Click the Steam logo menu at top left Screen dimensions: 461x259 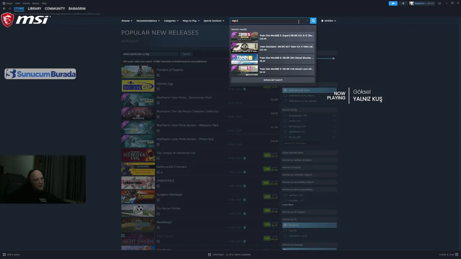[x=7, y=3]
